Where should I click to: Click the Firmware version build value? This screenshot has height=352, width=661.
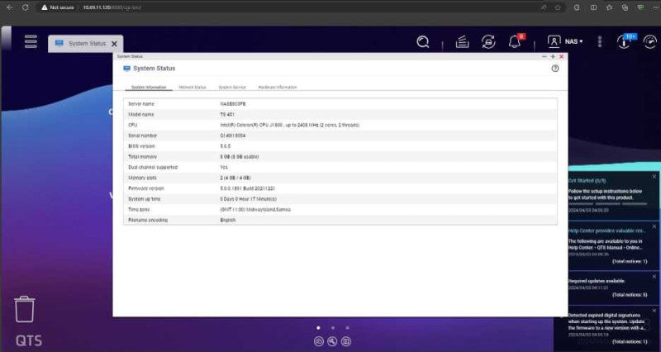(x=247, y=188)
